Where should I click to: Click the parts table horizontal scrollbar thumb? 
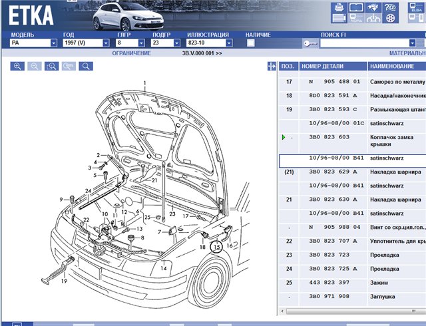[x=355, y=311]
